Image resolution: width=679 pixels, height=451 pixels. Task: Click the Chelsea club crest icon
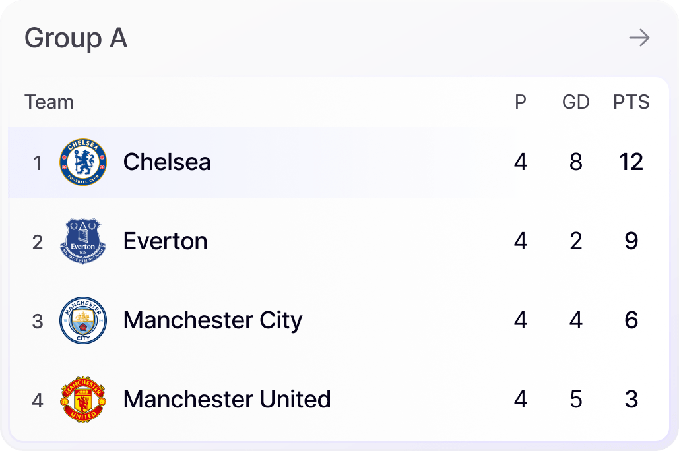click(82, 162)
